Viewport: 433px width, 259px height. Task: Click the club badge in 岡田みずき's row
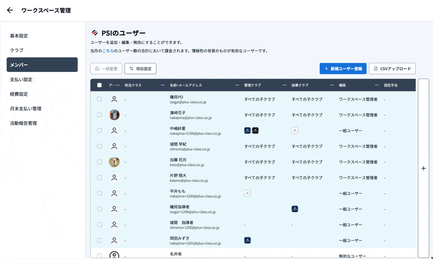point(247,240)
